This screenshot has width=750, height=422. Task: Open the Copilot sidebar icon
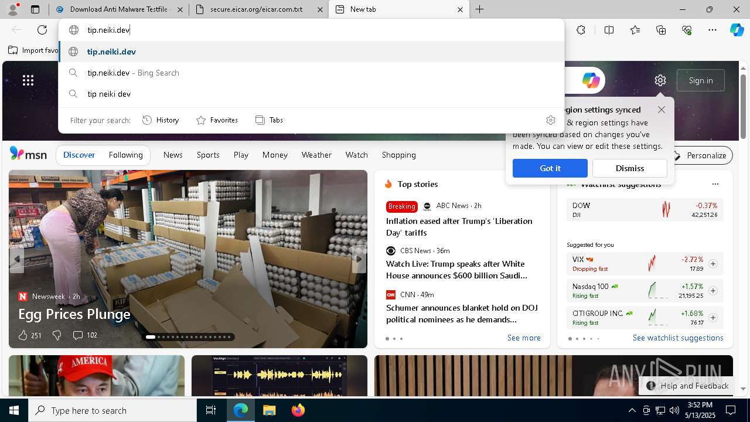(x=737, y=30)
